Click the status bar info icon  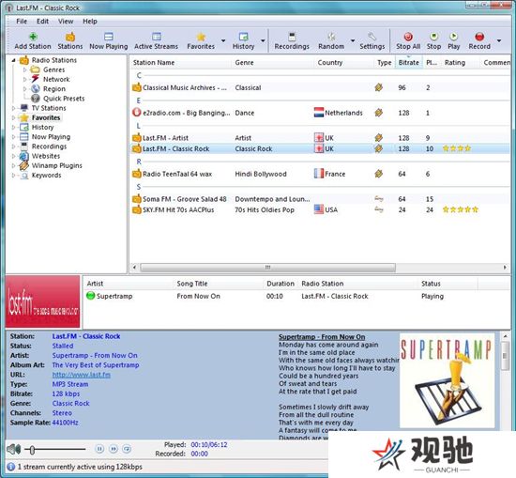(x=11, y=467)
